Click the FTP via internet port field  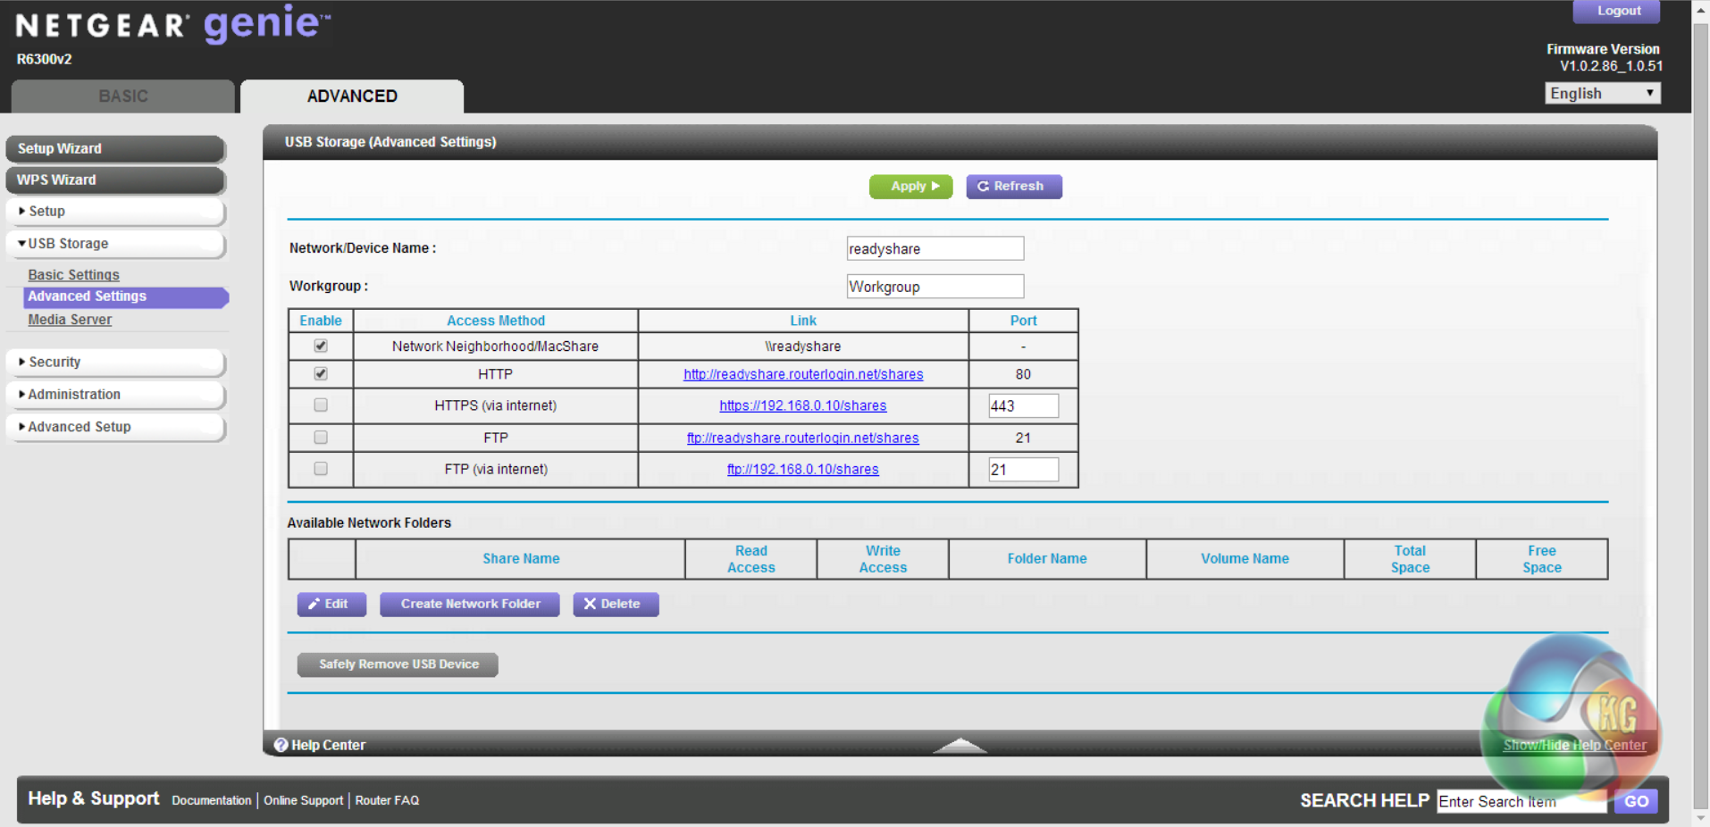pos(1023,469)
